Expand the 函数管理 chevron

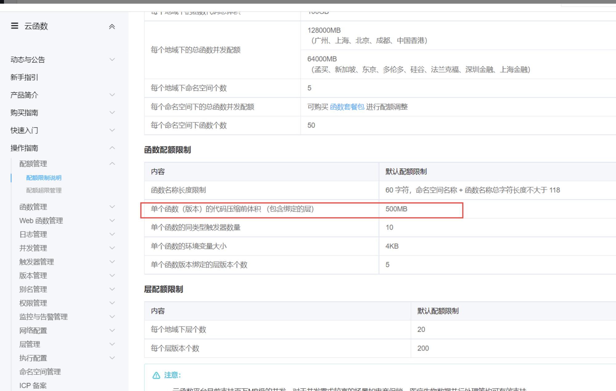tap(112, 207)
